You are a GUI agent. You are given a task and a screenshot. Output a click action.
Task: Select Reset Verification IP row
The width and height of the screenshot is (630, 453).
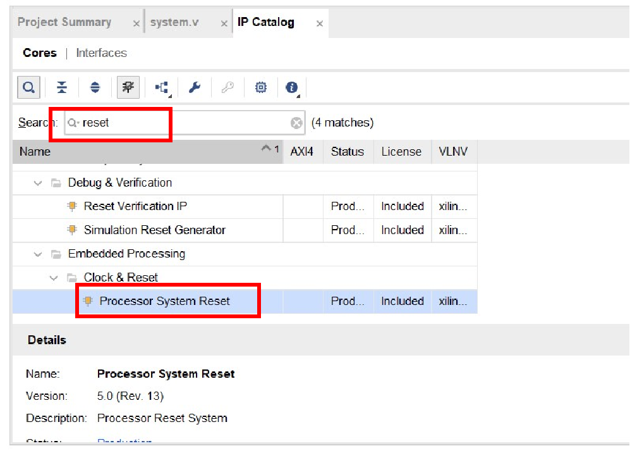point(245,206)
